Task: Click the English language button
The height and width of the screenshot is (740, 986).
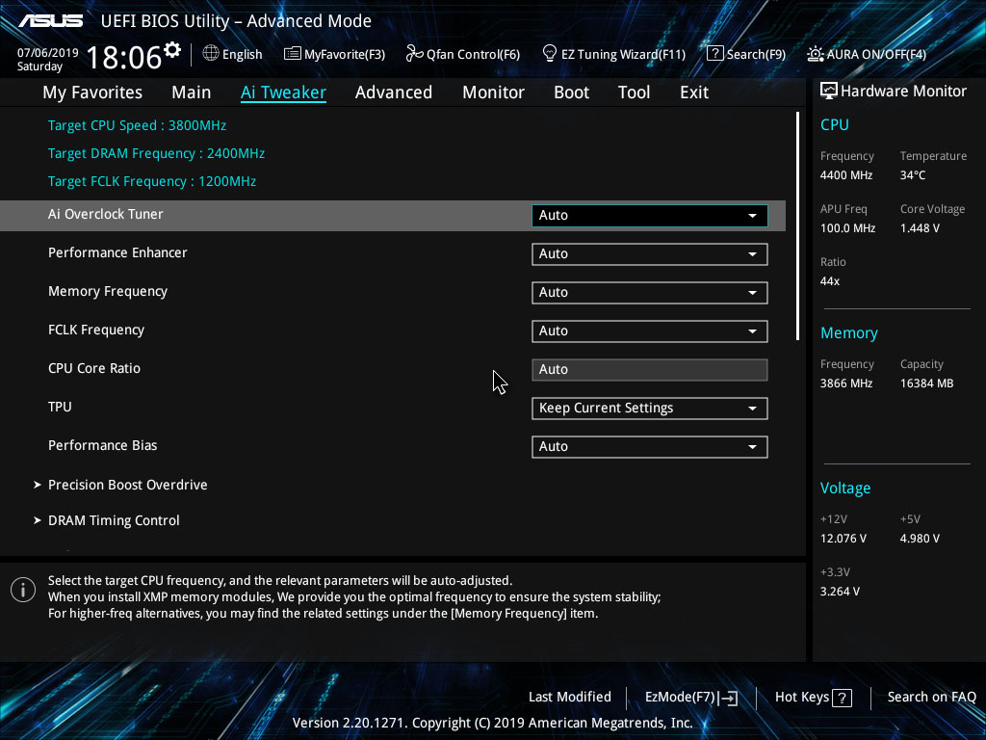Action: [x=233, y=54]
